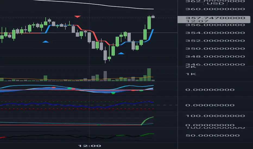The width and height of the screenshot is (253, 149).
Task: Click the current price label 357.74700000
Action: click(215, 18)
